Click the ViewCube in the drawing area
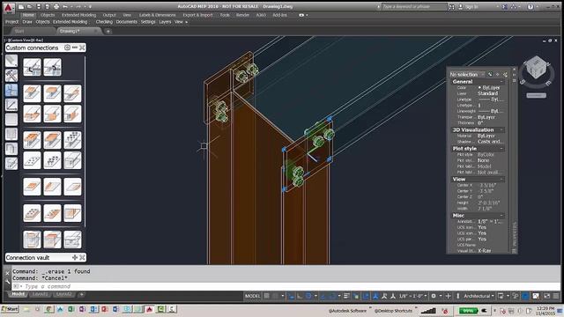 point(537,67)
